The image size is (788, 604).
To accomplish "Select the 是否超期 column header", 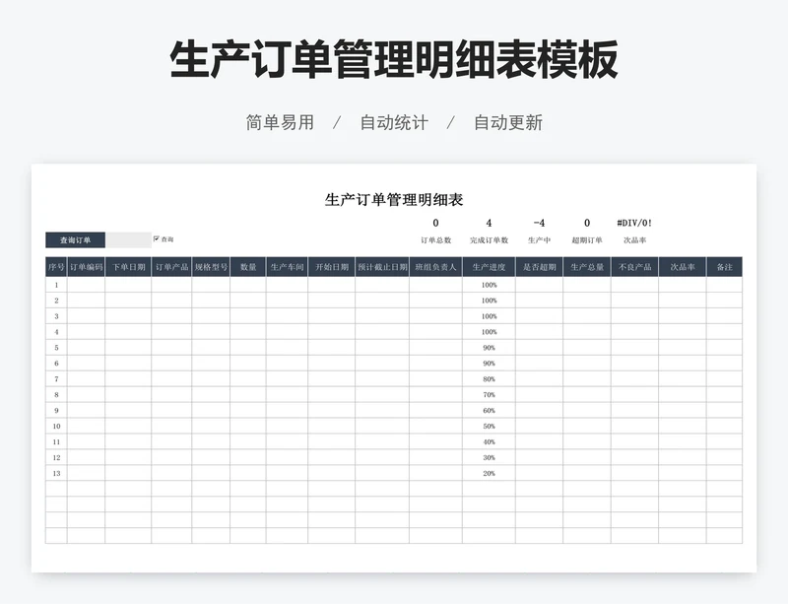I will coord(540,267).
